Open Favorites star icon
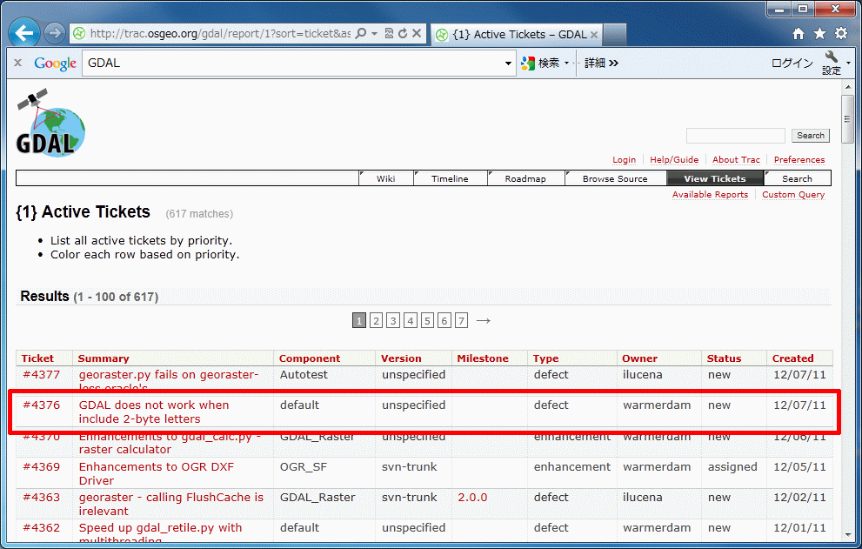The height and width of the screenshot is (549, 862). [819, 34]
